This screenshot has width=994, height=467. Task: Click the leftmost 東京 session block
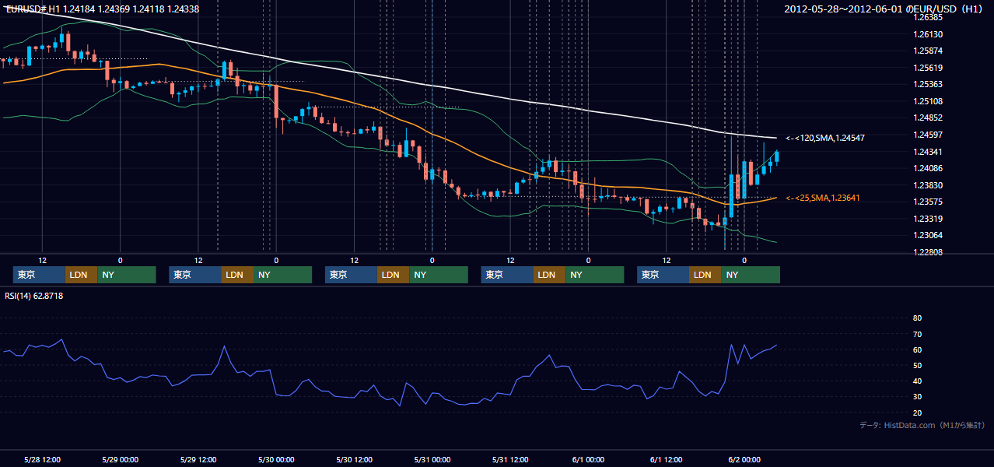pos(39,275)
